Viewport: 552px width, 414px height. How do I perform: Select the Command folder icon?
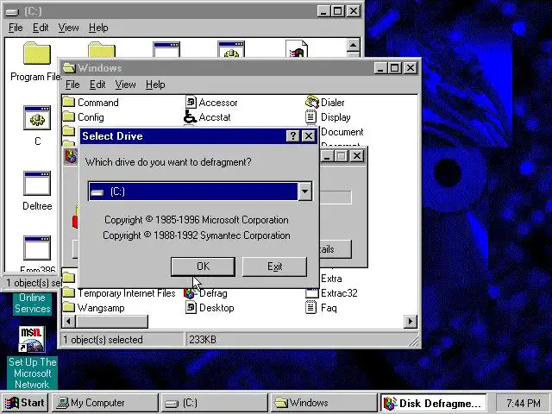tap(69, 102)
